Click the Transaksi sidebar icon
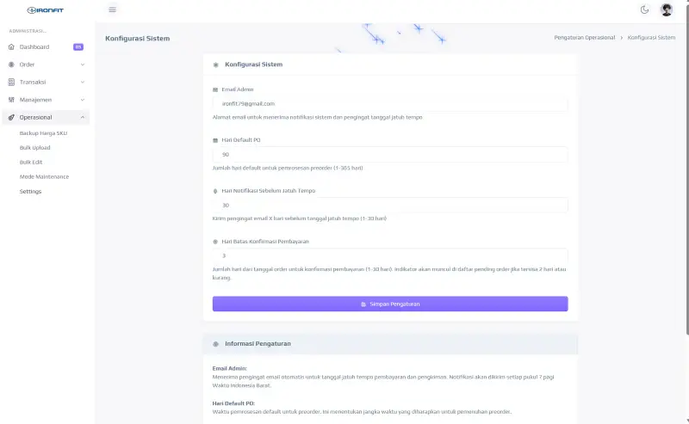689x424 pixels. pos(11,82)
